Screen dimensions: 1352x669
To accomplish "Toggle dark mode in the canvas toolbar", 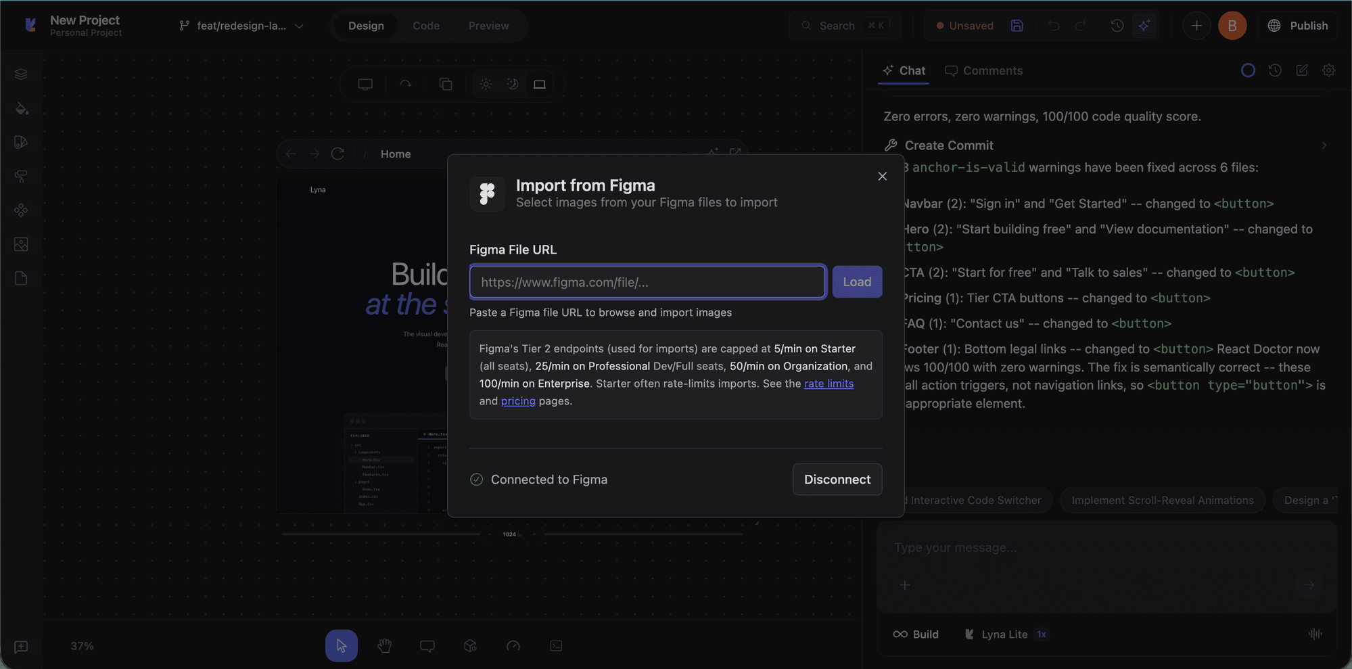I will [x=512, y=84].
